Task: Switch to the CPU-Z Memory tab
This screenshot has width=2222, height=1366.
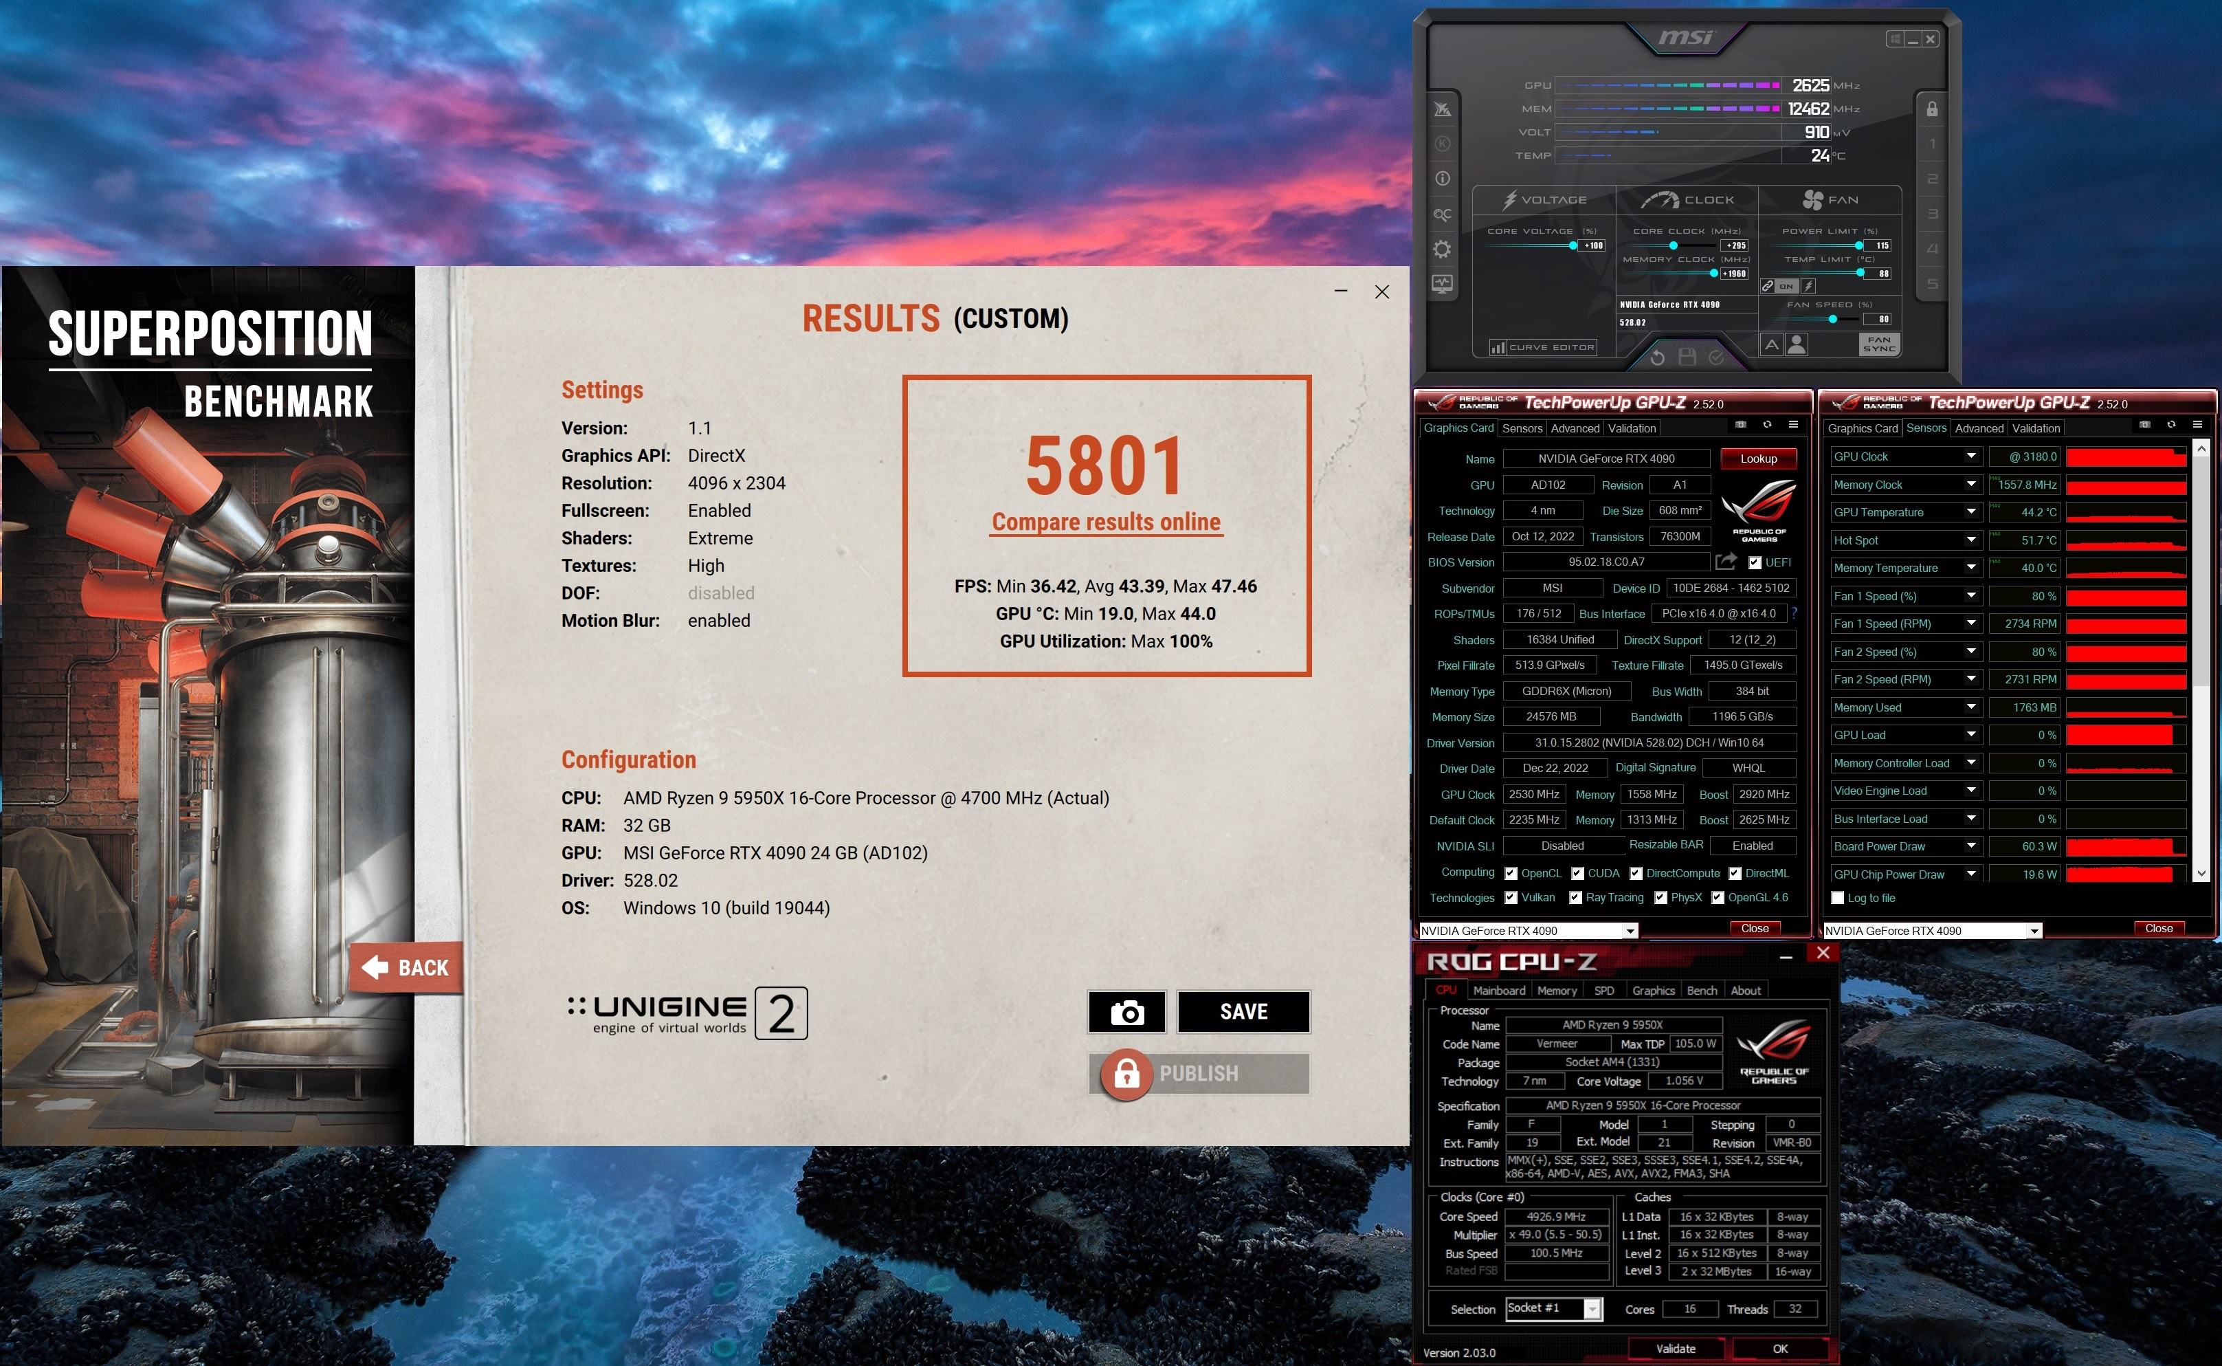Action: coord(1556,990)
